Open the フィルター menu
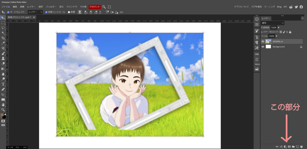307x149 pixels. (51, 7)
